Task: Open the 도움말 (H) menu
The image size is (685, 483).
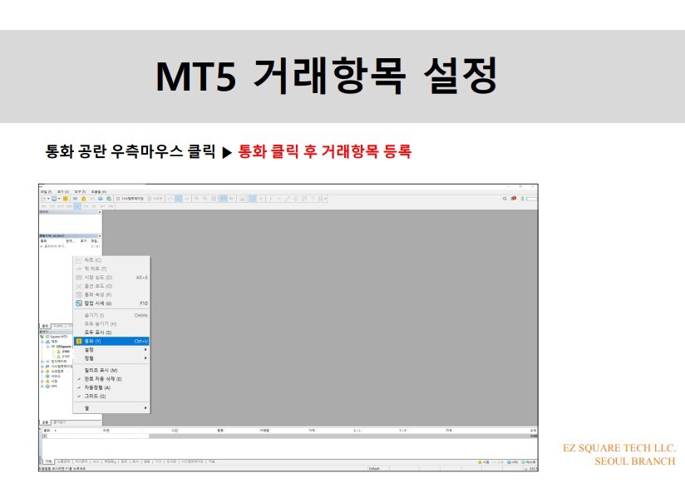Action: [98, 192]
